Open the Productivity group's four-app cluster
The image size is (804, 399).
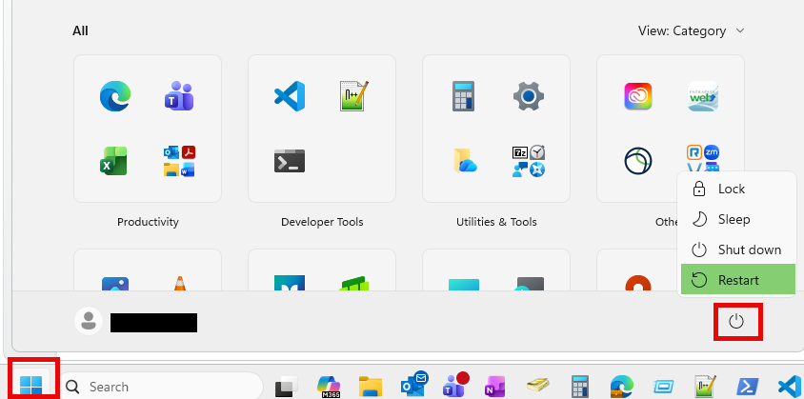tap(179, 161)
